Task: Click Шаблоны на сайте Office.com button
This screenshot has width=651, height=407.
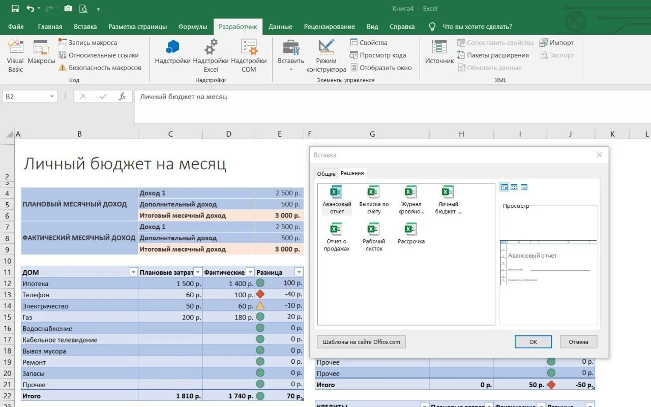Action: [361, 342]
